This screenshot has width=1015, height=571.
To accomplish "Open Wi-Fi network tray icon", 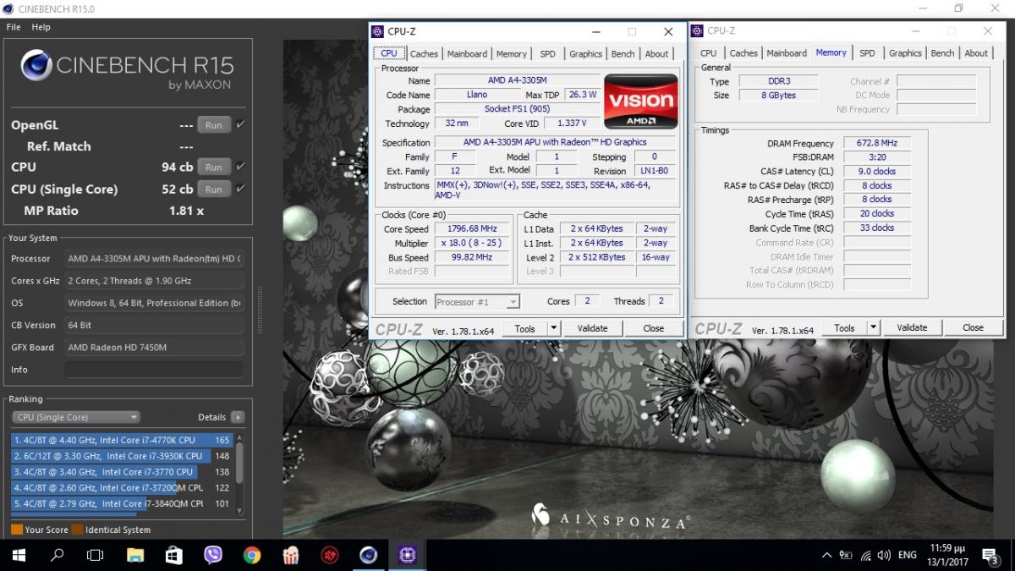I will click(x=865, y=556).
